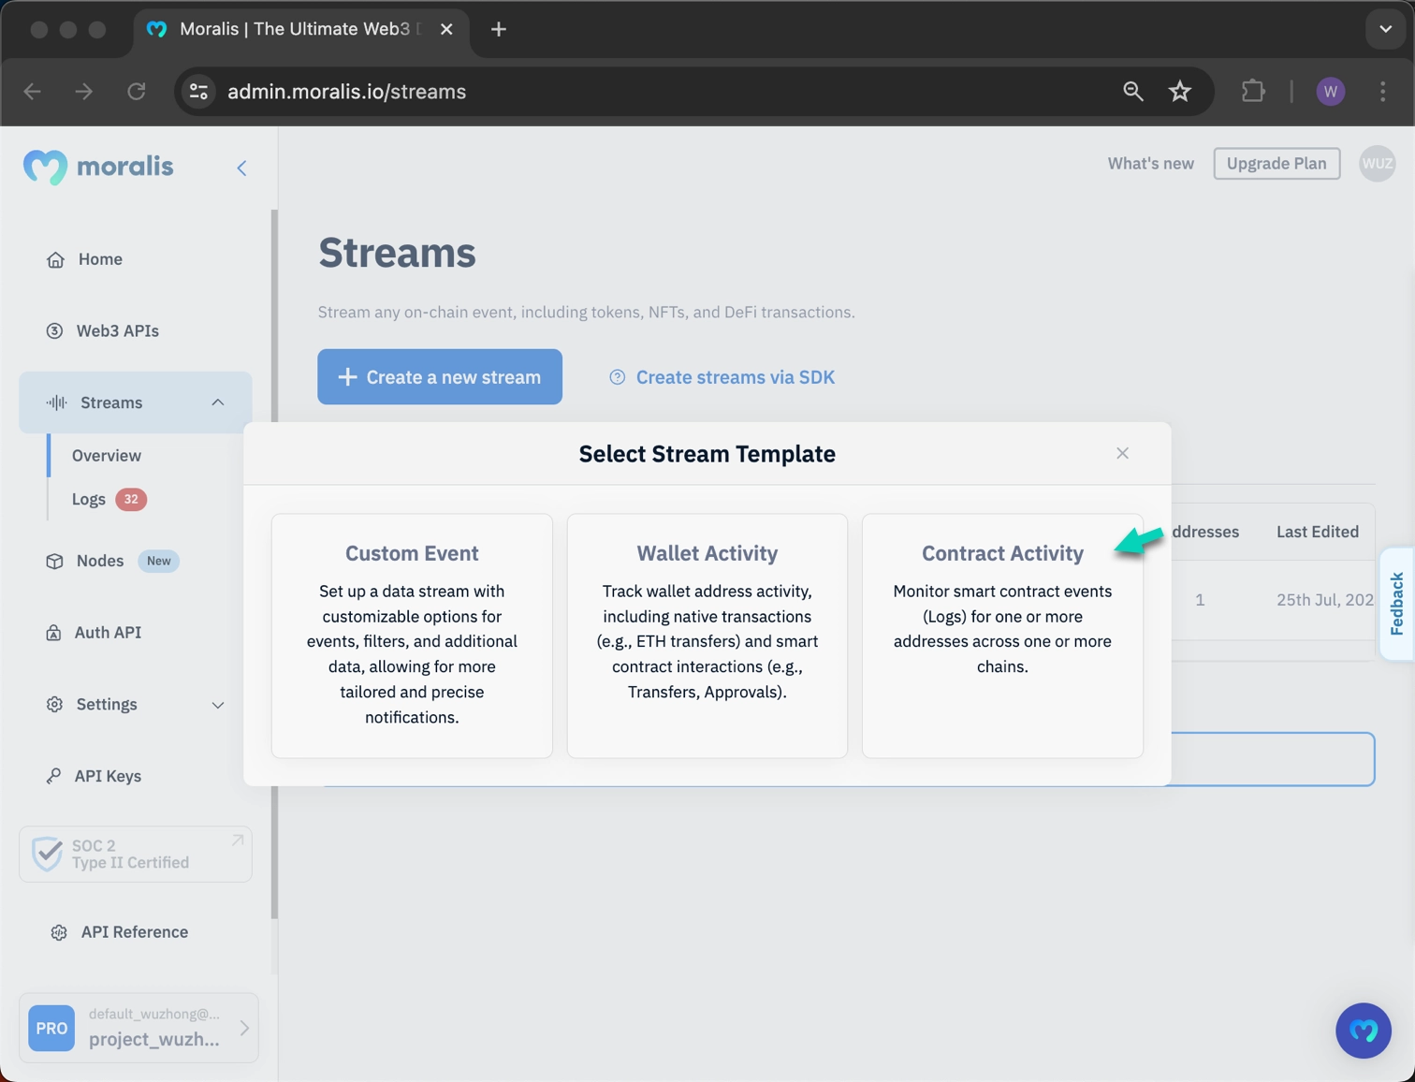Click external-link arrow on SOC 2 card
The image size is (1415, 1082).
tap(238, 841)
